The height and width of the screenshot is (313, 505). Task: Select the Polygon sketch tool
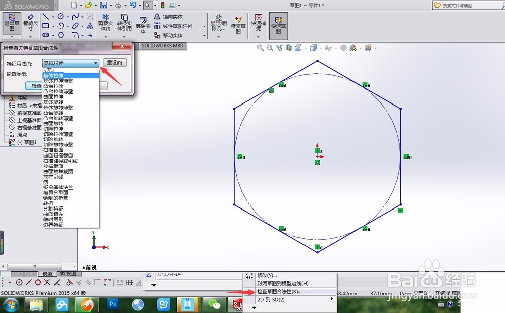pos(61,35)
